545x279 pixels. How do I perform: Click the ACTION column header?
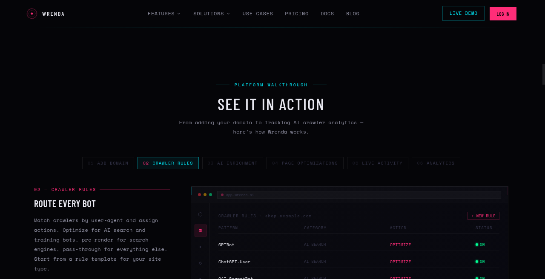[x=398, y=228]
